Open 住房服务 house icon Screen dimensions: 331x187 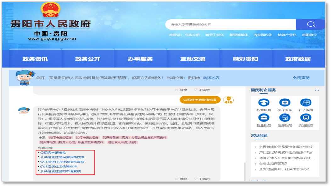pyautogui.click(x=285, y=117)
